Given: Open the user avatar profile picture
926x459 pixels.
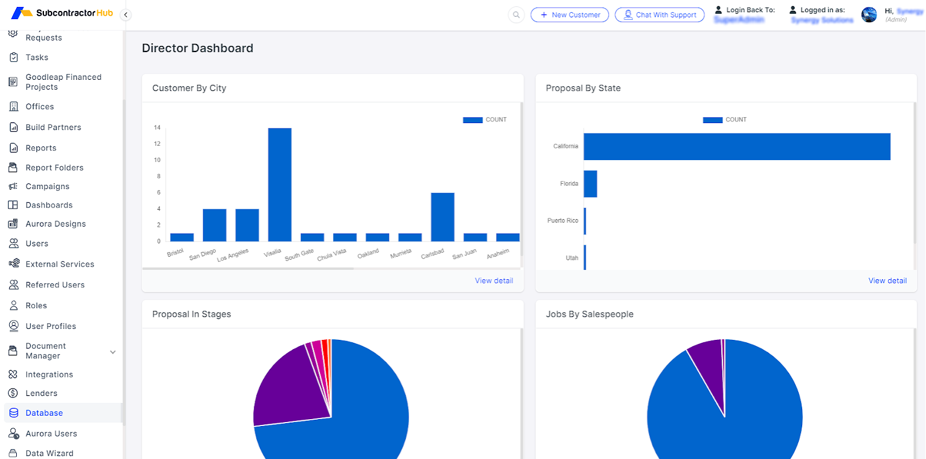Looking at the screenshot, I should [x=869, y=15].
